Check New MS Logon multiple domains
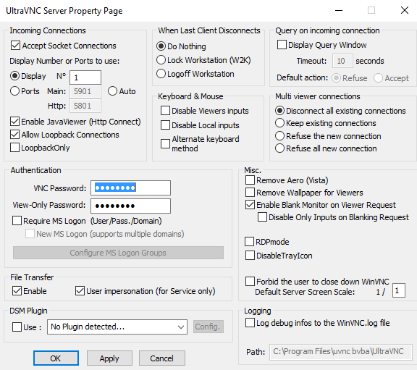The height and width of the screenshot is (370, 417). coord(30,234)
